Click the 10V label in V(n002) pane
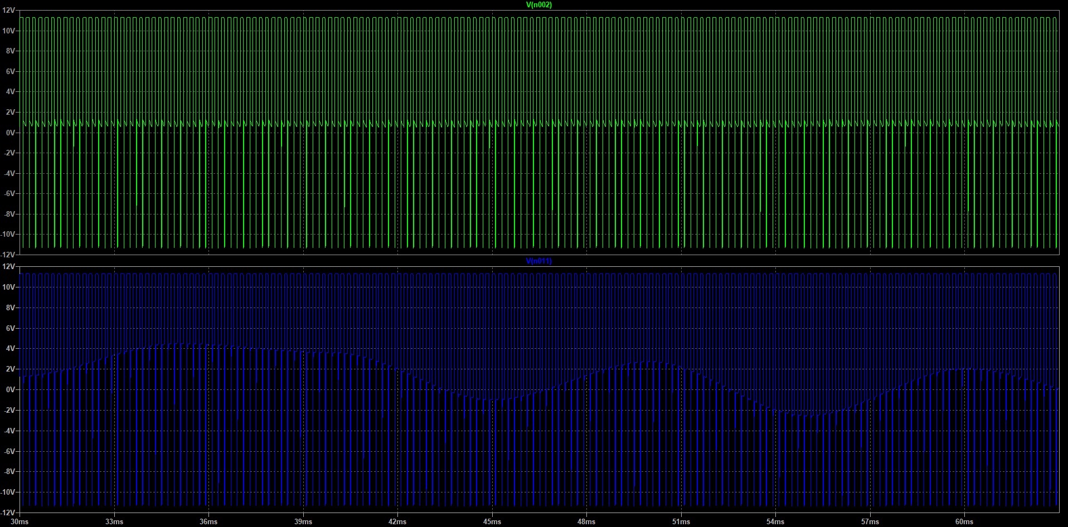Image resolution: width=1068 pixels, height=527 pixels. (8, 31)
